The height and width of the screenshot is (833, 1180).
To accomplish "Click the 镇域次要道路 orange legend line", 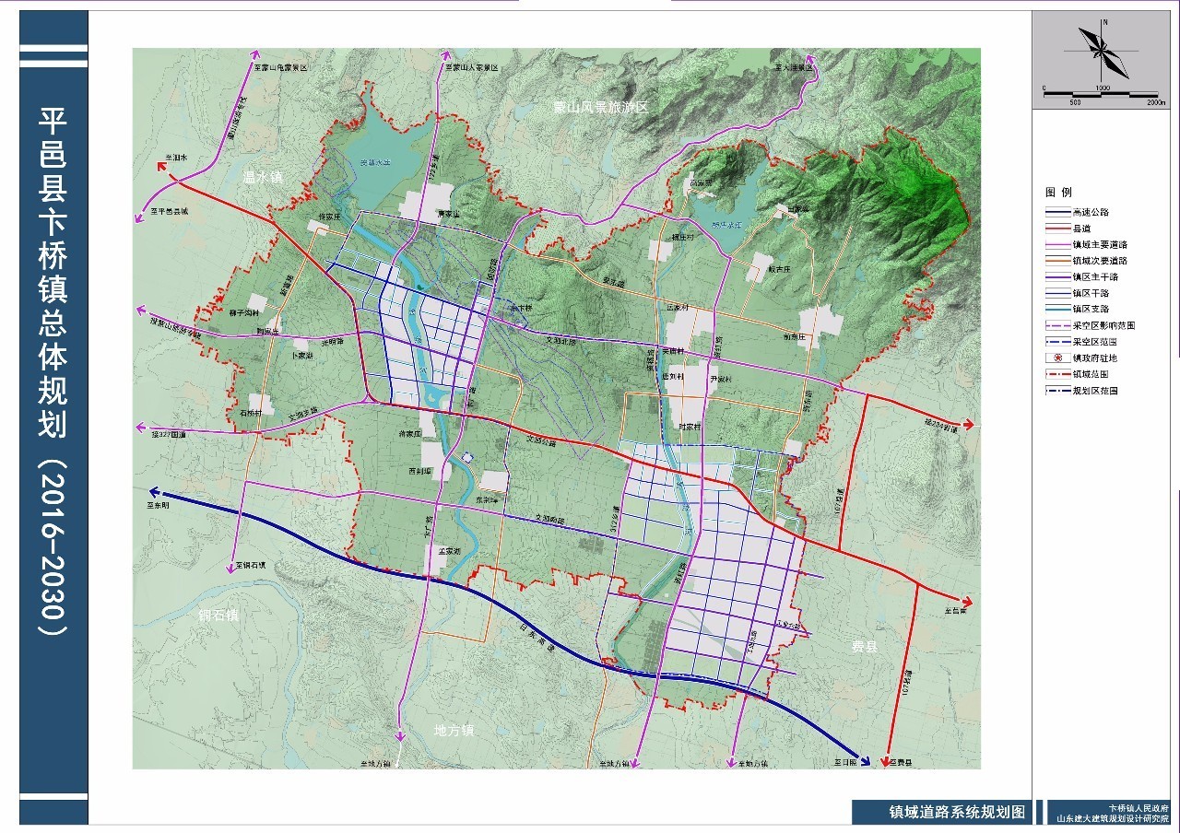I will click(1056, 261).
